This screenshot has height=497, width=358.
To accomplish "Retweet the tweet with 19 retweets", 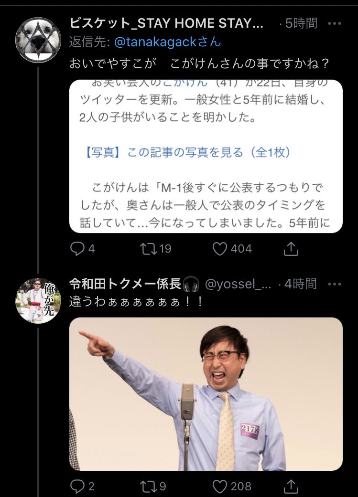I will 149,249.
